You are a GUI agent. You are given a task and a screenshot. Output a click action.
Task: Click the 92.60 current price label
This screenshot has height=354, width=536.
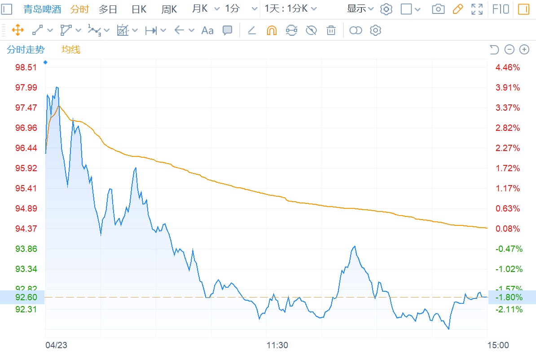(x=26, y=297)
